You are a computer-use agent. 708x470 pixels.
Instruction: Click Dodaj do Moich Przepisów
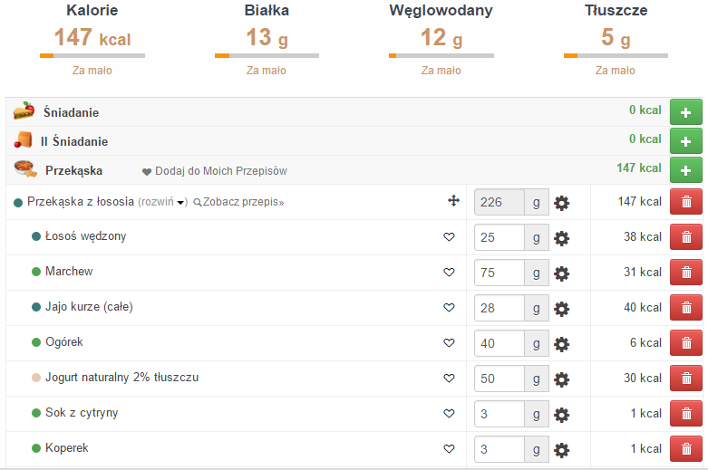[220, 171]
